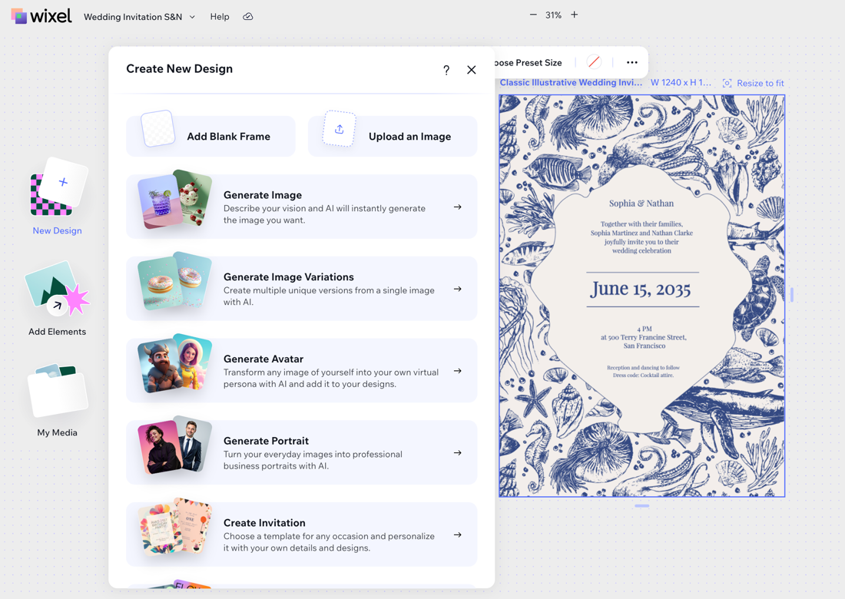Image resolution: width=845 pixels, height=599 pixels.
Task: Click the Wixel logo
Action: coord(41,16)
